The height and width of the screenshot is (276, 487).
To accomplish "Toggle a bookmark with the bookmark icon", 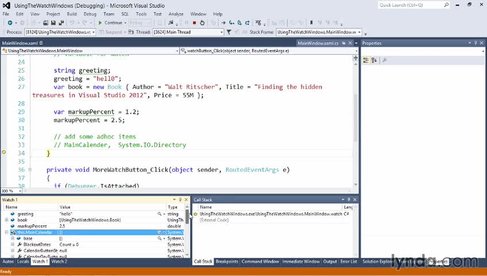I will 311,22.
